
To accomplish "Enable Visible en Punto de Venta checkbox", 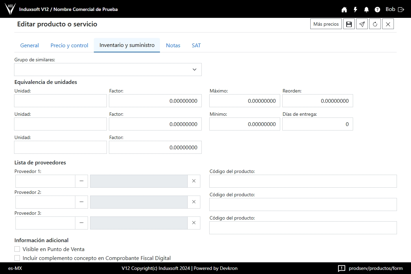I will coord(17,249).
